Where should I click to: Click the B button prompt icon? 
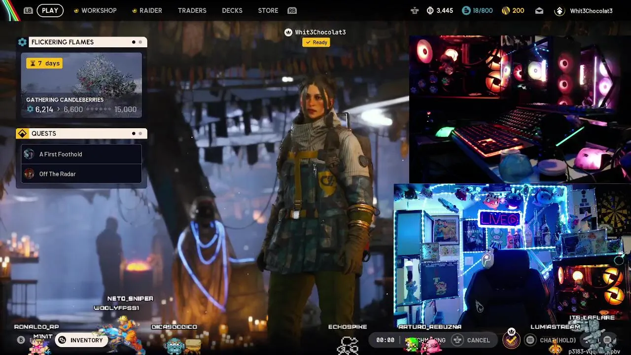pos(21,340)
